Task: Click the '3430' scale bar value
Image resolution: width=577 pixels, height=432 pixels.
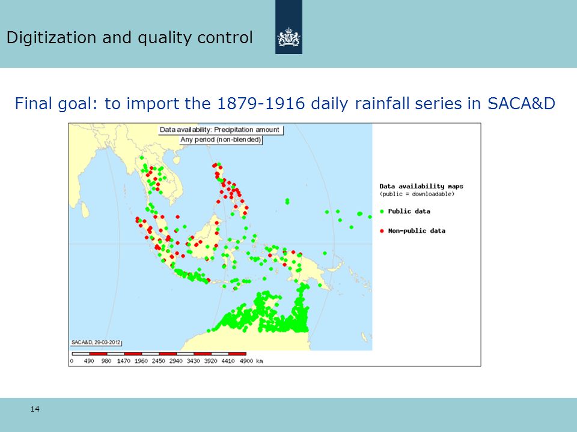Action: (193, 361)
